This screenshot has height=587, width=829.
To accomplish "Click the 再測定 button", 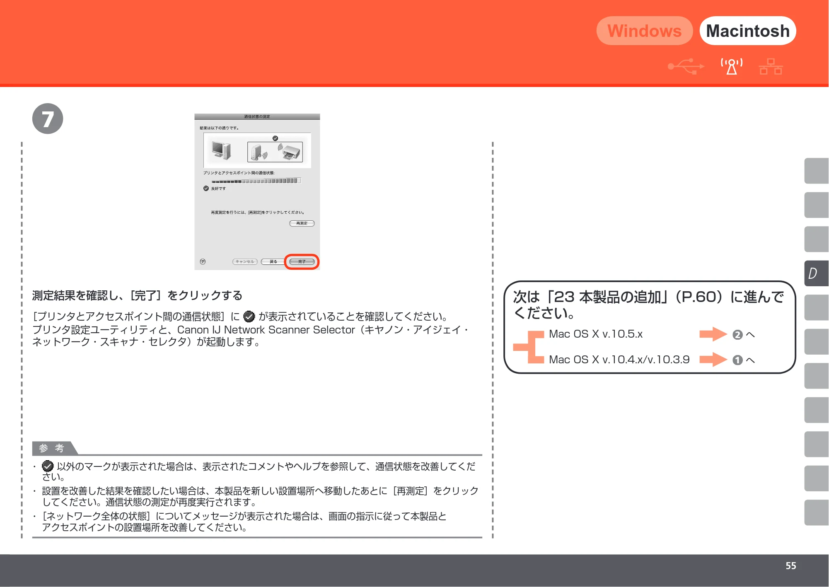I will click(302, 223).
